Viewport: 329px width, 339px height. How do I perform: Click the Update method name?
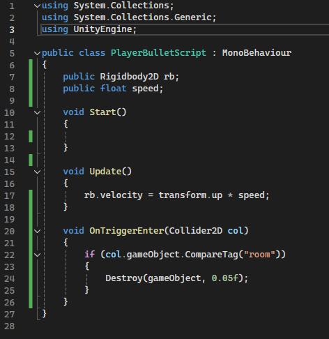point(105,172)
